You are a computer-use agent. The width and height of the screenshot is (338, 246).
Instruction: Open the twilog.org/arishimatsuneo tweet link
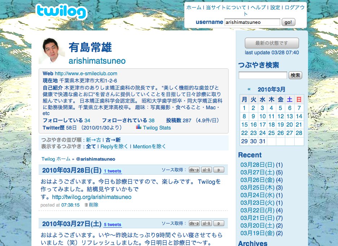click(x=92, y=197)
